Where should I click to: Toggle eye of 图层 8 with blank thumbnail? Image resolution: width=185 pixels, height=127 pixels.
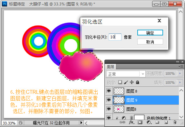(x=109, y=91)
